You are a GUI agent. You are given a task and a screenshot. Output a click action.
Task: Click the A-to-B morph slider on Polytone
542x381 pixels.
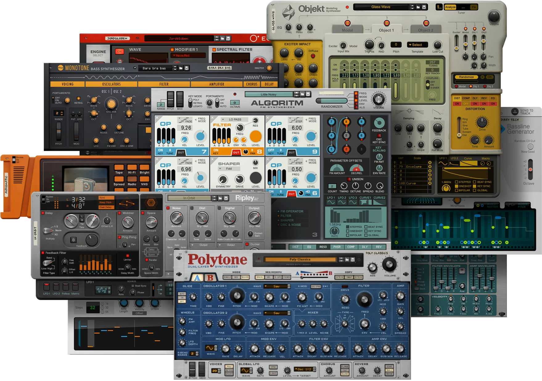[x=301, y=278]
